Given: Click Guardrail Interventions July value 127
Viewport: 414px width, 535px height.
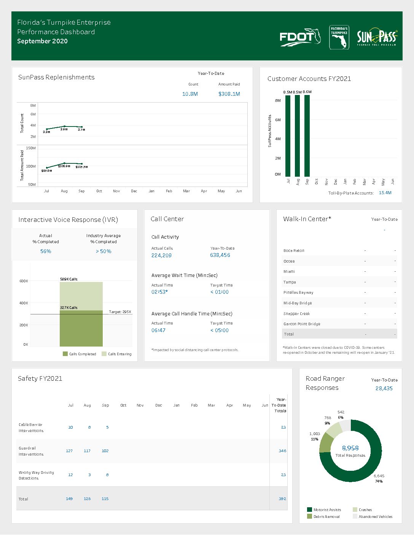Looking at the screenshot, I should click(x=69, y=451).
